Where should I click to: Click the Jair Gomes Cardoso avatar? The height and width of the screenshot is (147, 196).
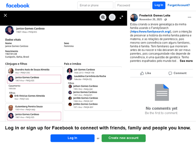pos(70,71)
